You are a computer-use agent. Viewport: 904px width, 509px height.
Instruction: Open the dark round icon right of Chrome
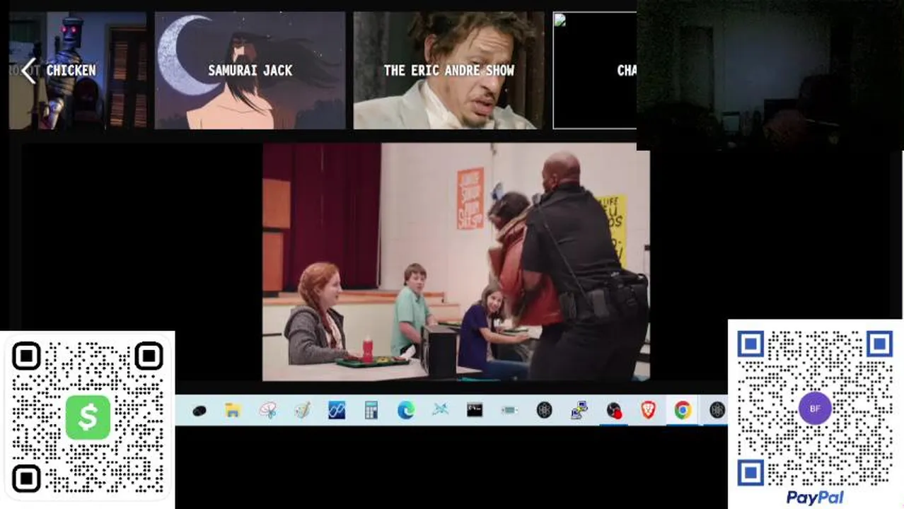tap(717, 410)
